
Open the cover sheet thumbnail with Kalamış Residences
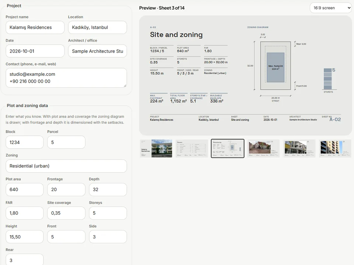point(156,148)
